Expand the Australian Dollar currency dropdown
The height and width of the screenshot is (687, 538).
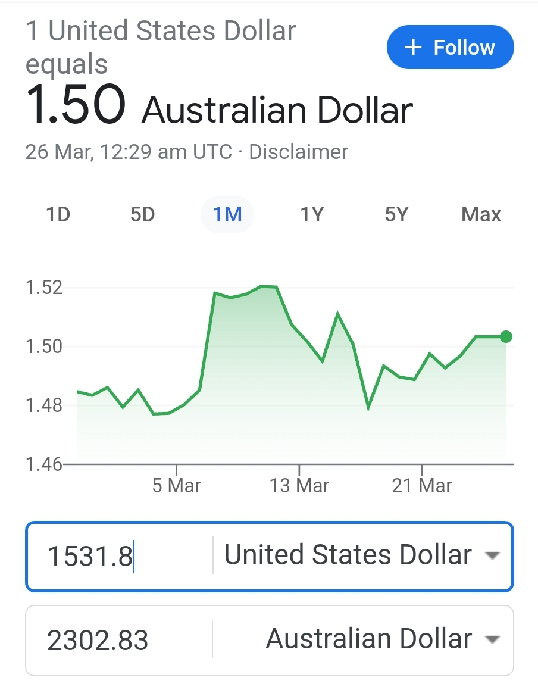492,640
